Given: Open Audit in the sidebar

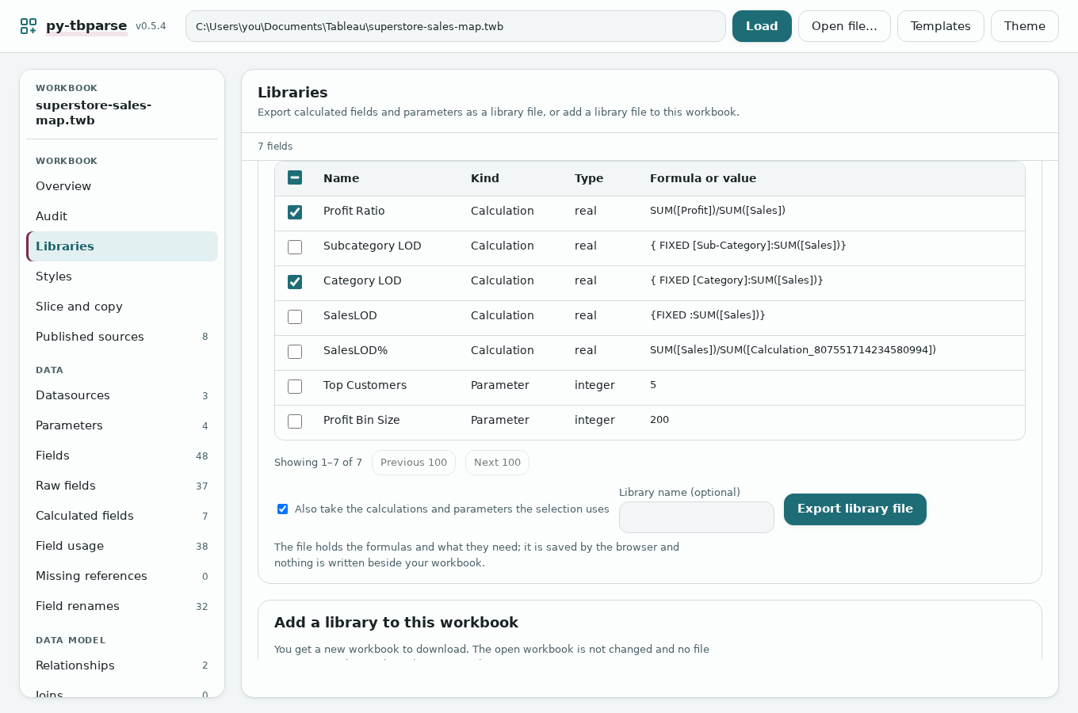Looking at the screenshot, I should [x=122, y=216].
